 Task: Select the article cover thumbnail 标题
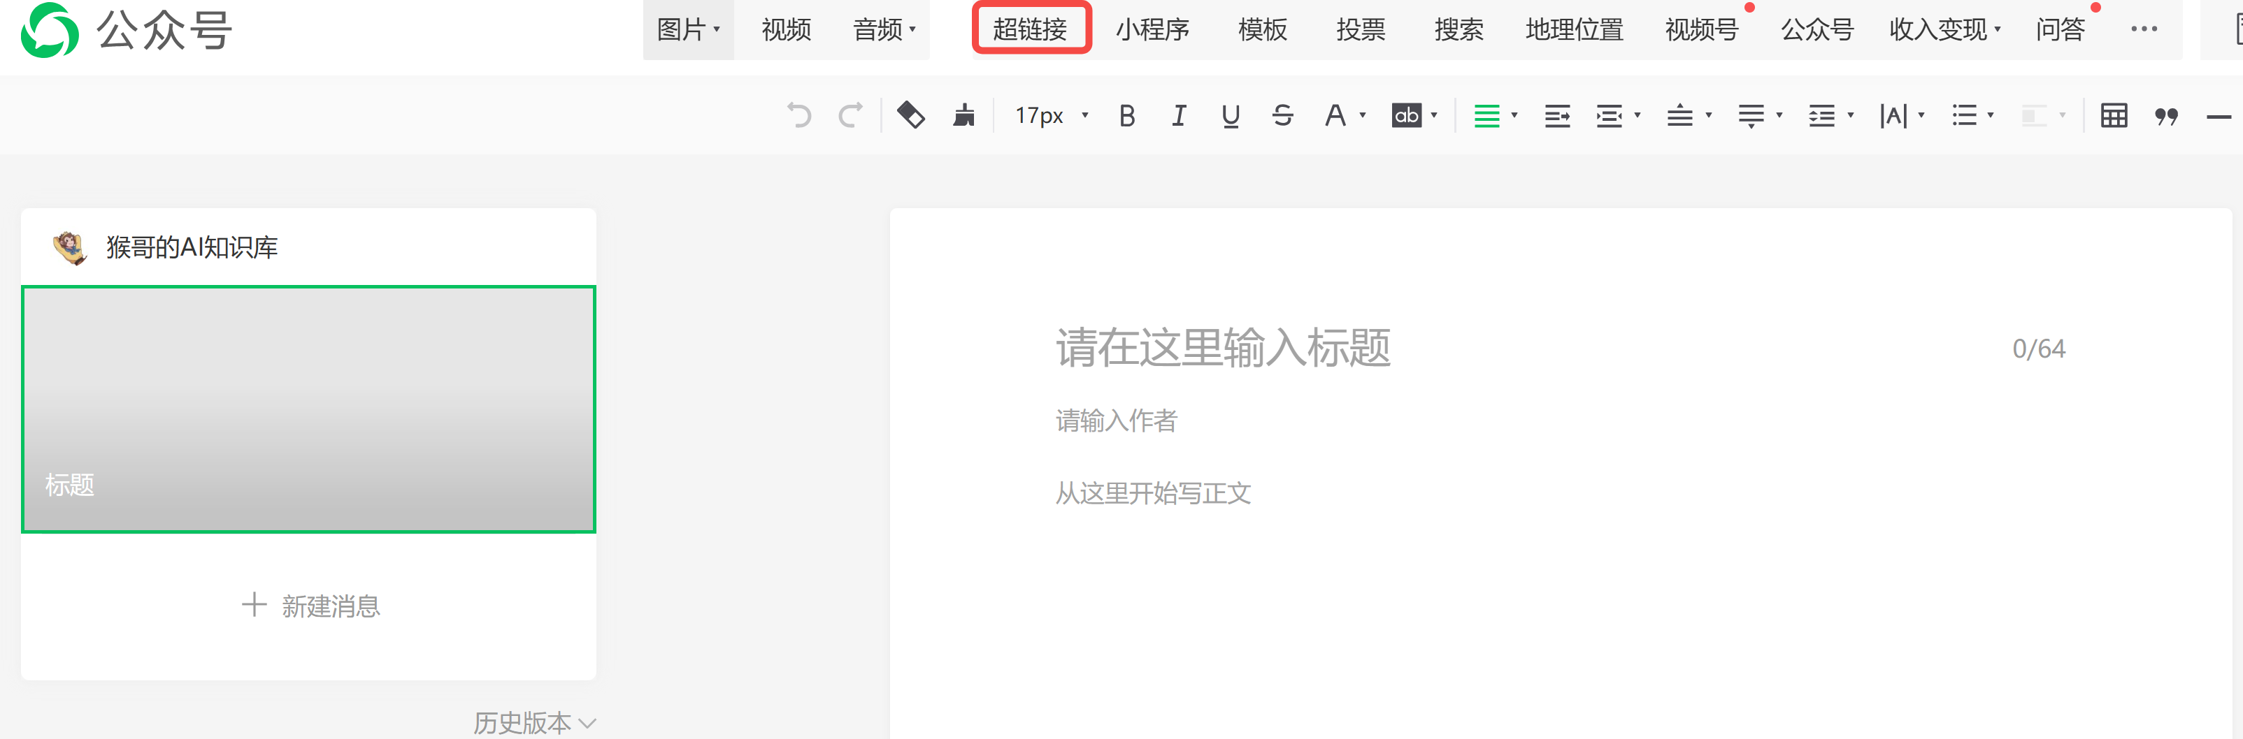click(308, 409)
